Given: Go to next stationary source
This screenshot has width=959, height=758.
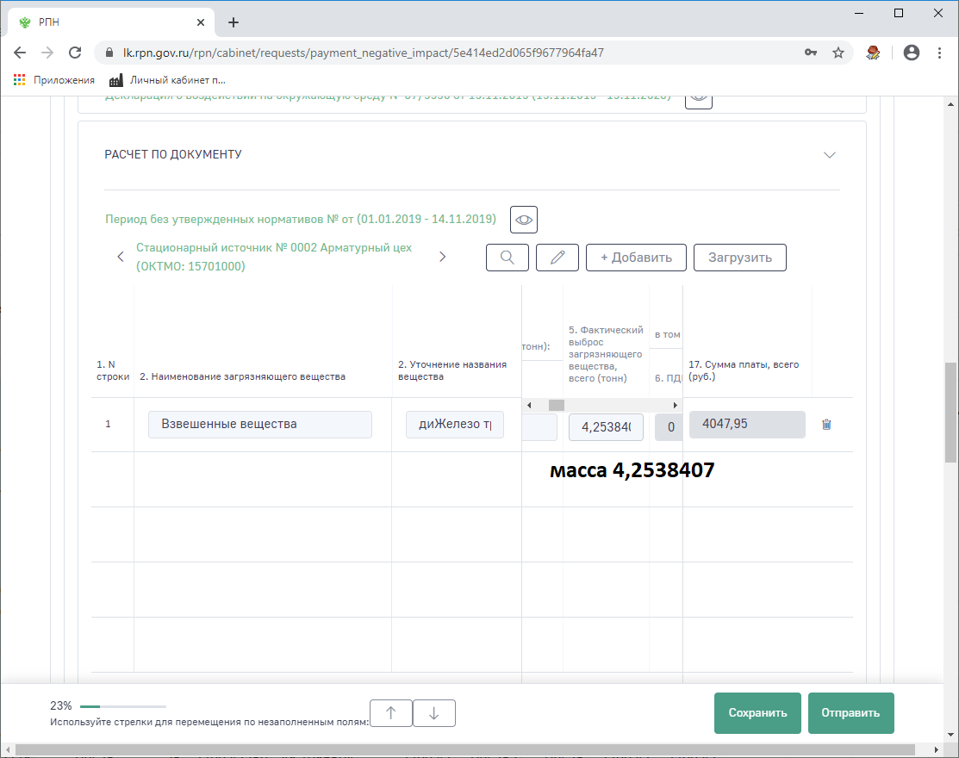Looking at the screenshot, I should [443, 257].
